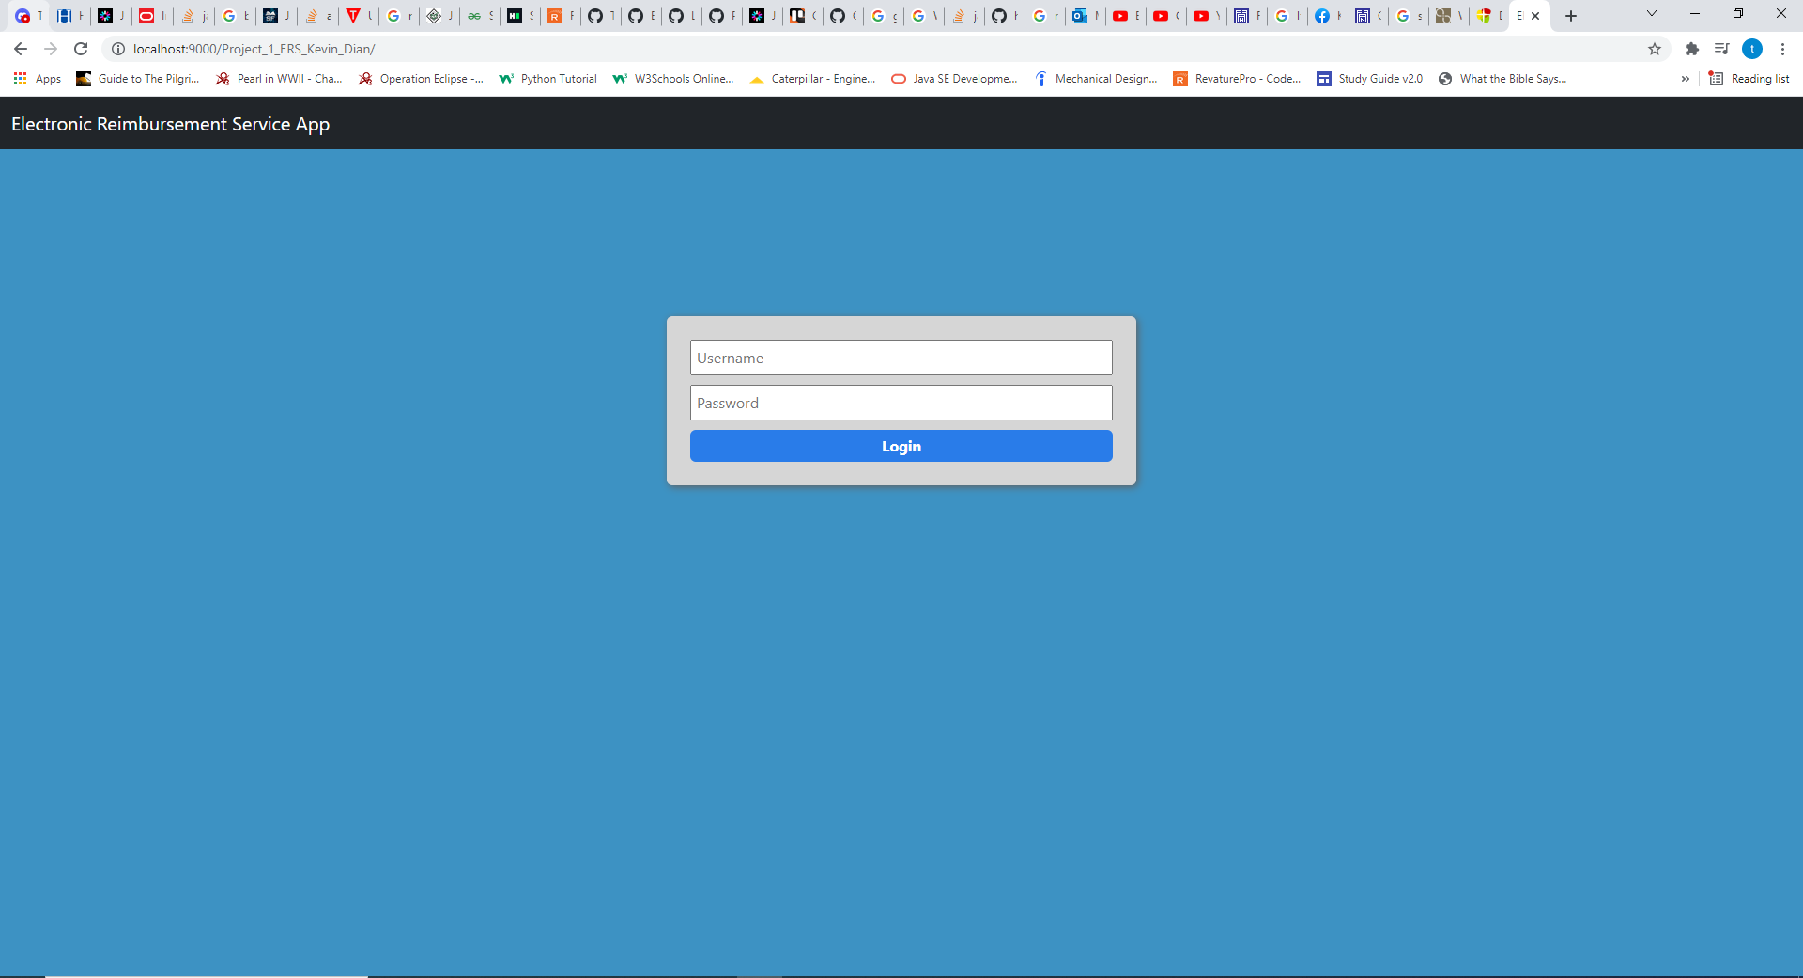Click the profile avatar icon
Viewport: 1803px width, 978px height.
click(x=1753, y=49)
